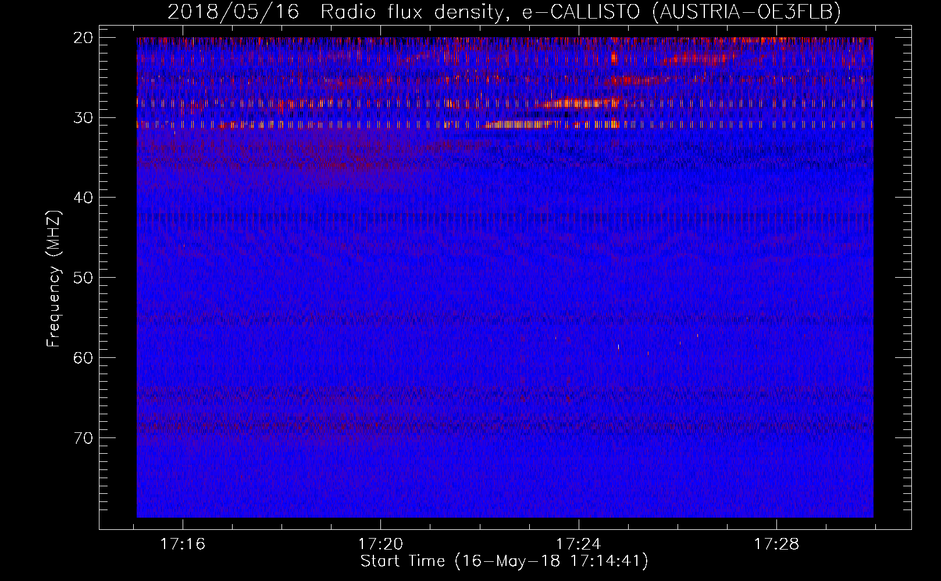The width and height of the screenshot is (941, 581).
Task: Click the 60 frequency tick label
Action: click(x=83, y=358)
